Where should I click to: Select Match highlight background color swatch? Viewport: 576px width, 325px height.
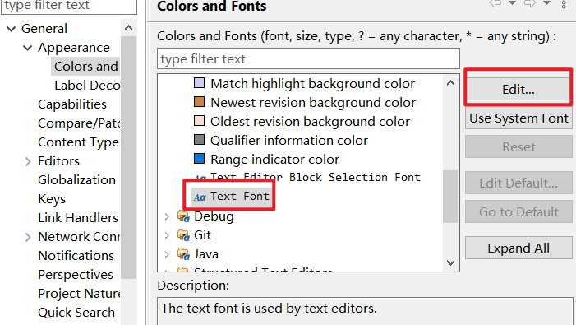(x=199, y=83)
